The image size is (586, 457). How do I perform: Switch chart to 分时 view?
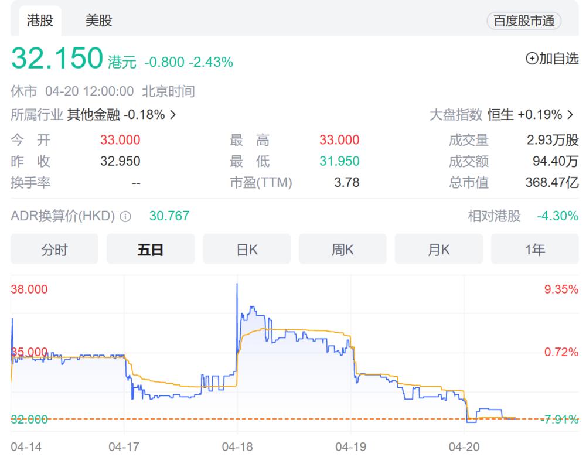pos(54,248)
